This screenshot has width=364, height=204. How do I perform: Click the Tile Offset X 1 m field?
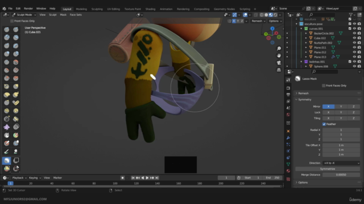pyautogui.click(x=341, y=145)
